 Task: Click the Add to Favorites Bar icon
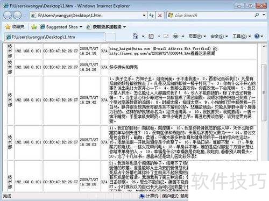(x=34, y=27)
